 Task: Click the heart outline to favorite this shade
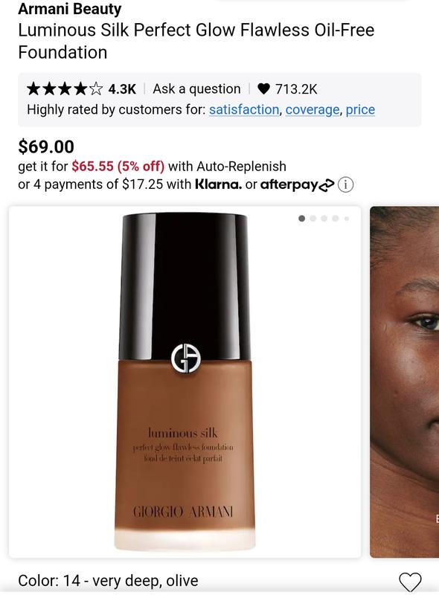(410, 582)
